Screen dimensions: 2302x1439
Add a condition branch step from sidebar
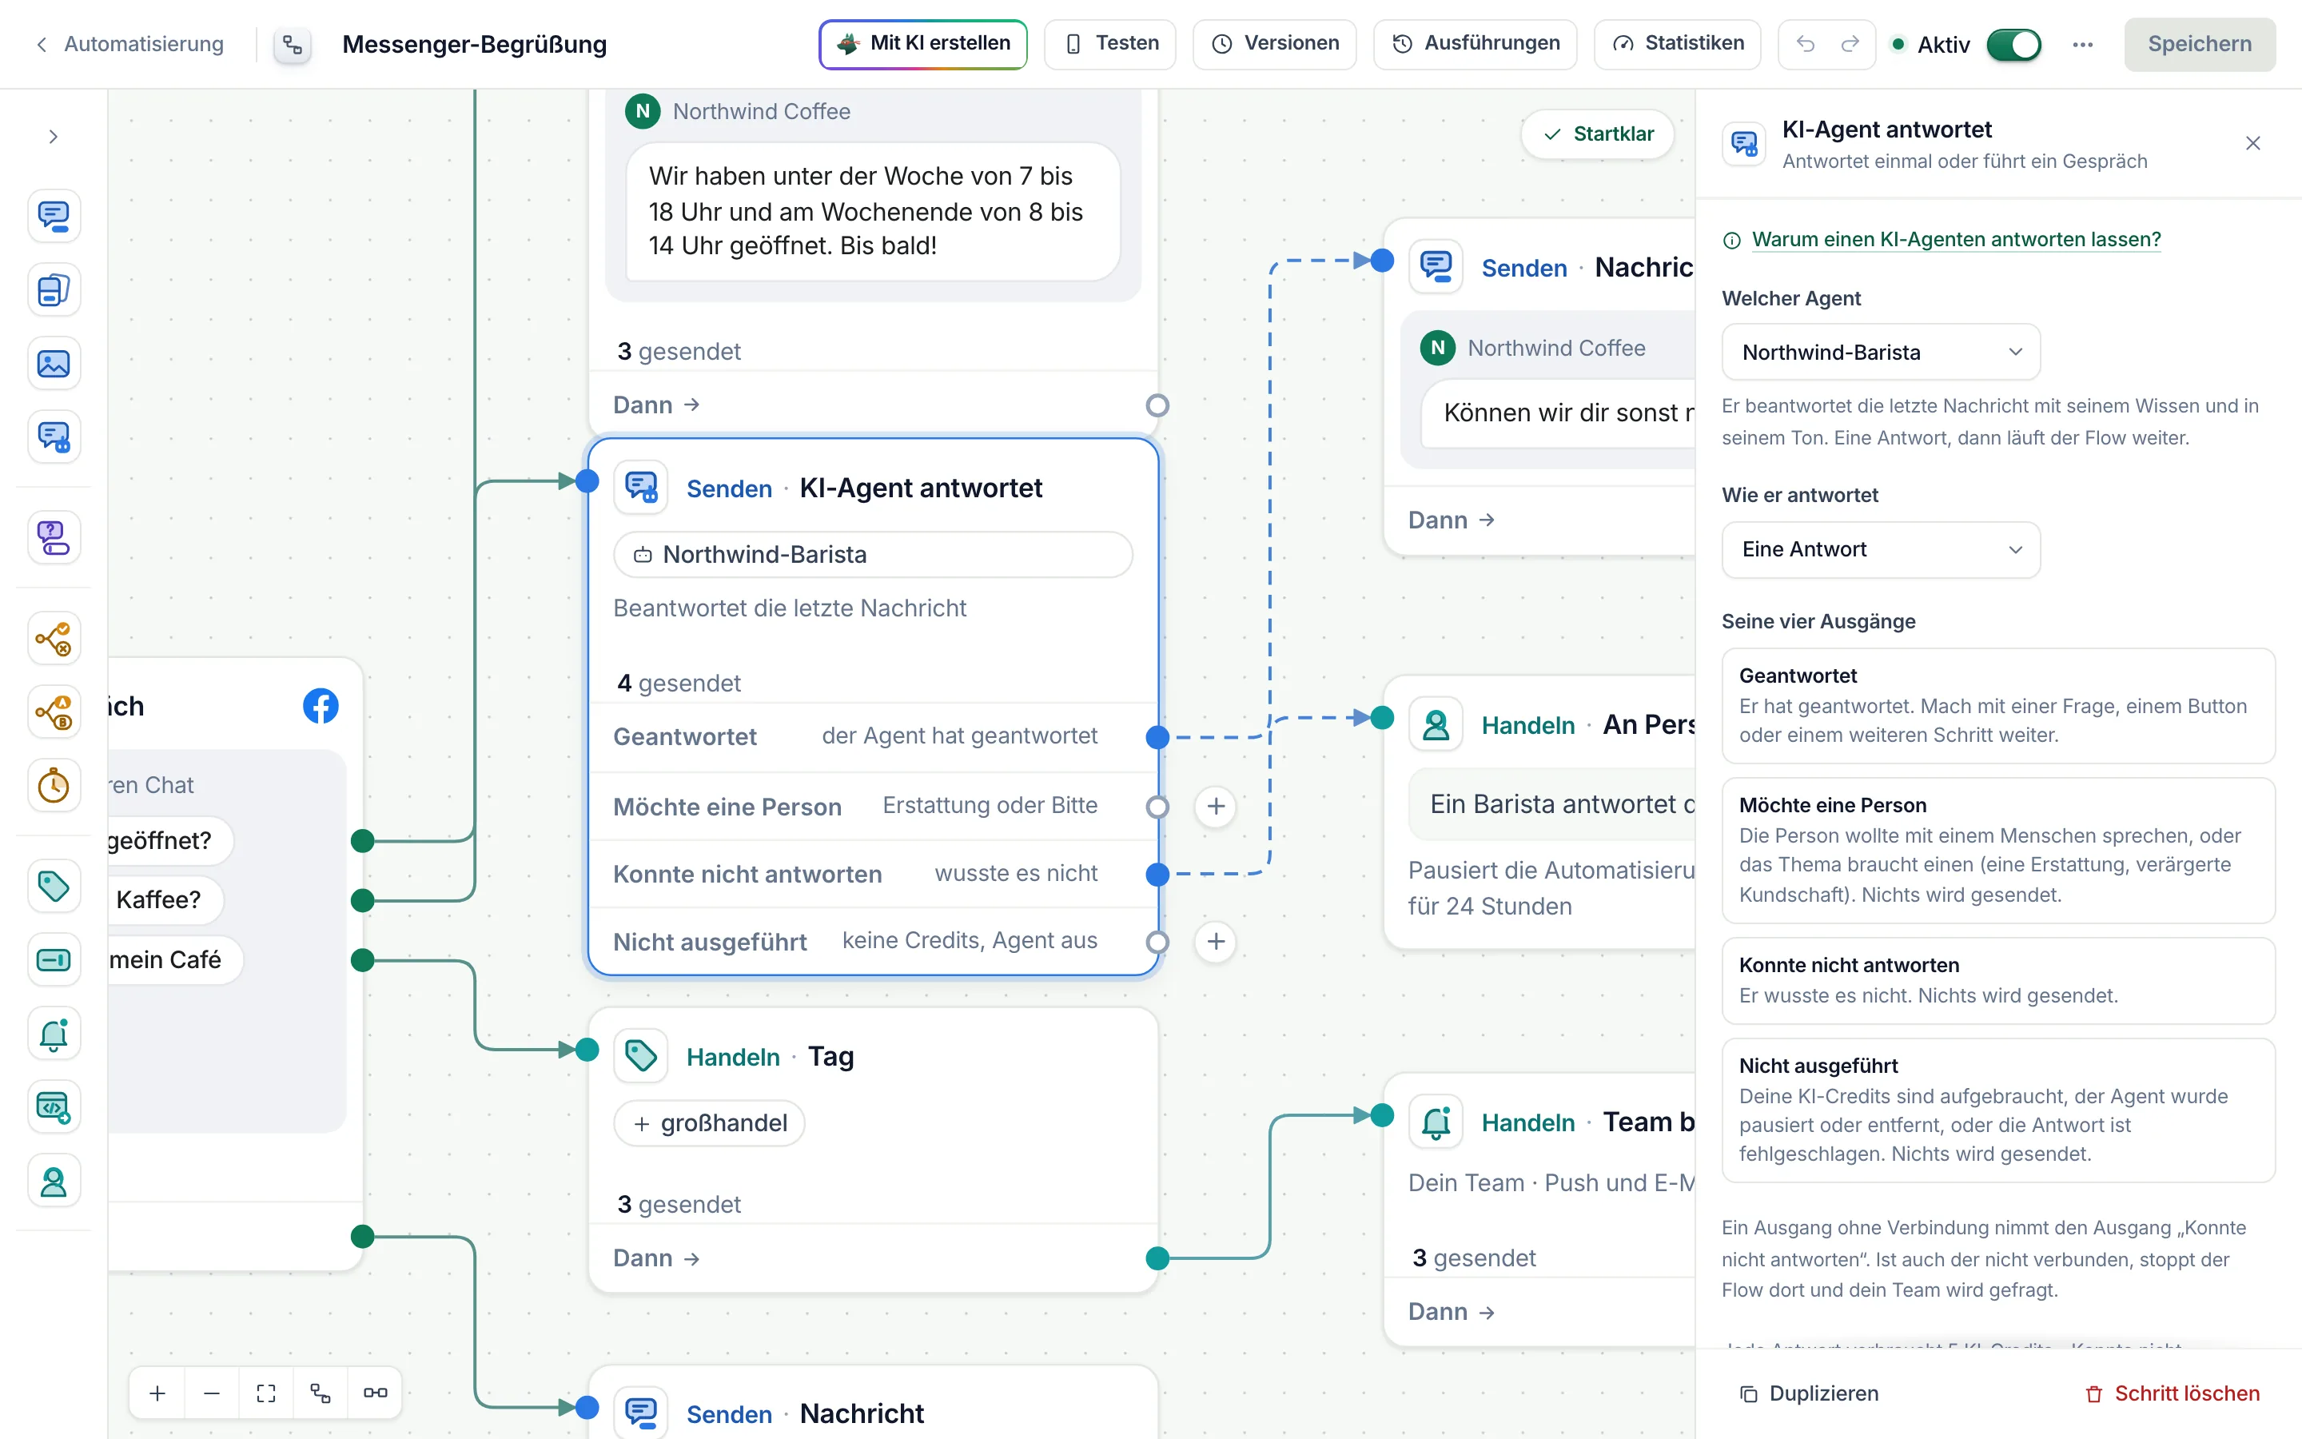54,639
